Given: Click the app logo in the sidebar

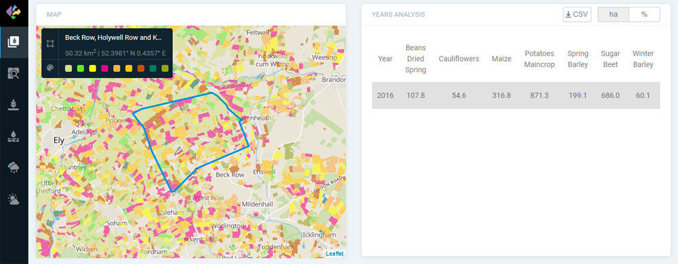Looking at the screenshot, I should (14, 12).
